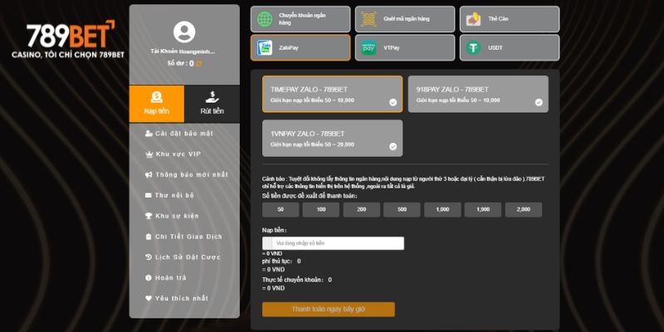
Task: Click the USDT Tether icon
Action: (x=473, y=48)
